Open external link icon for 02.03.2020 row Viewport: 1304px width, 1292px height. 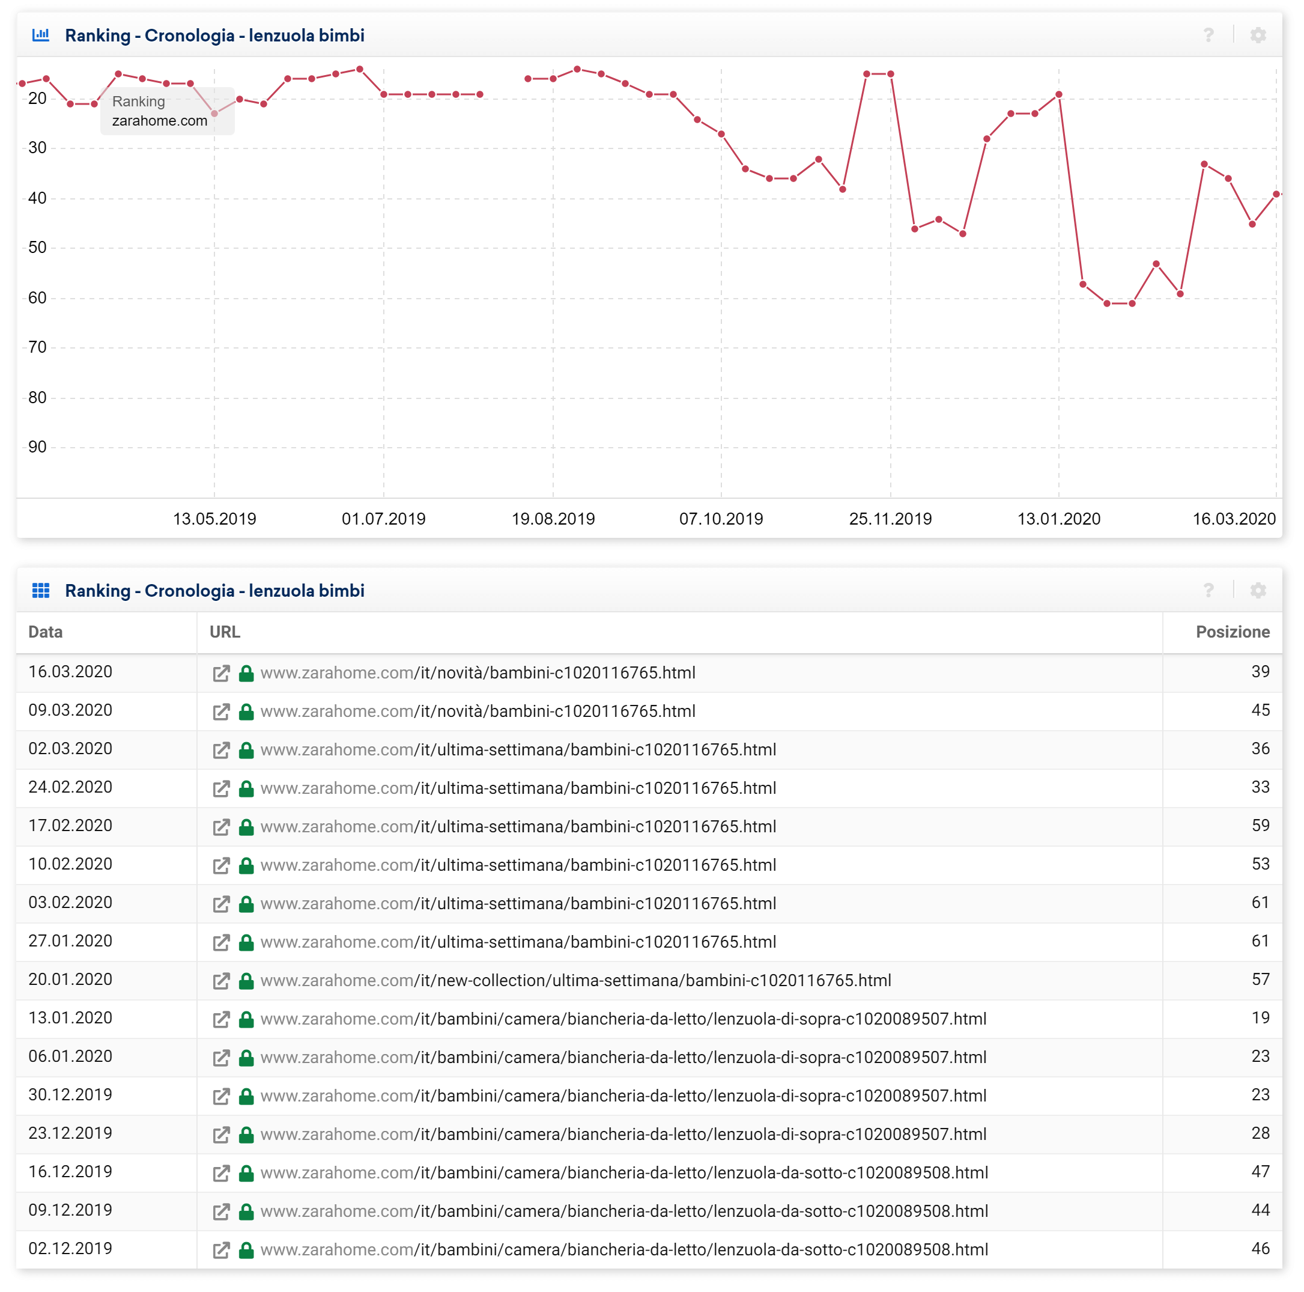(x=222, y=750)
